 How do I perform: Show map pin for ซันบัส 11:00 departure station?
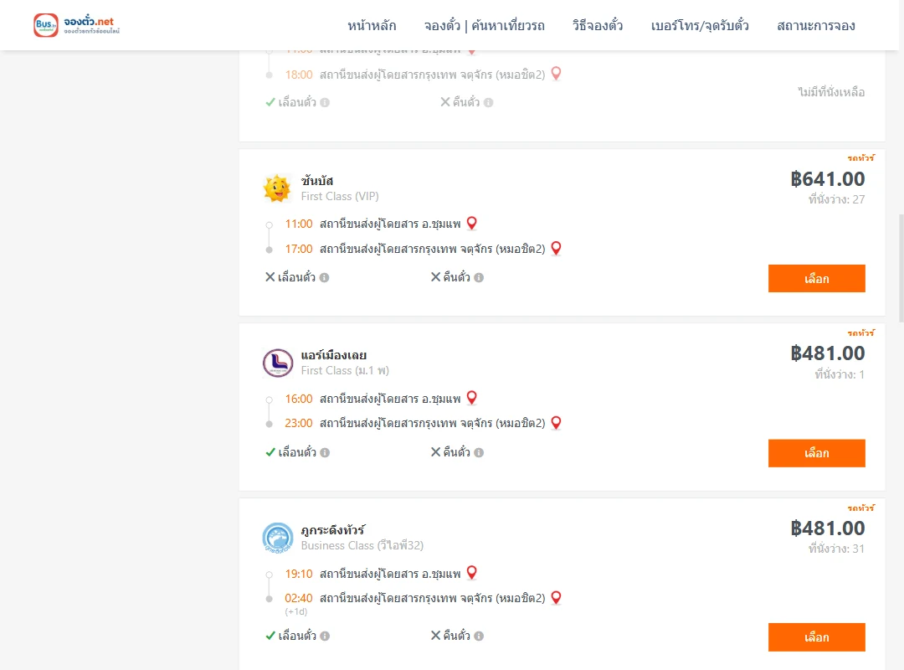tap(471, 224)
